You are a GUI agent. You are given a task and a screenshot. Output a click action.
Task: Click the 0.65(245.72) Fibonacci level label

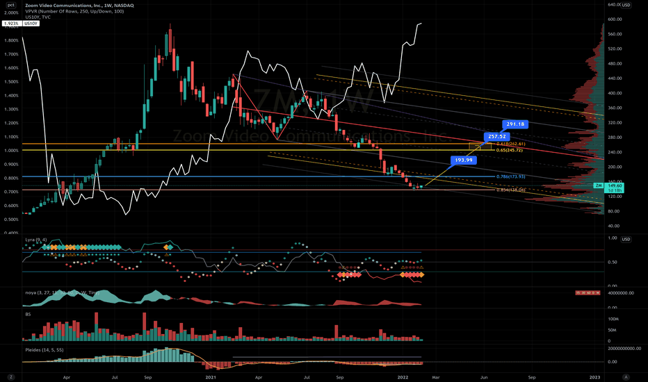(x=509, y=150)
